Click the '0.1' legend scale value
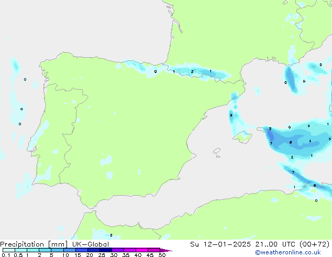 pos(6,255)
